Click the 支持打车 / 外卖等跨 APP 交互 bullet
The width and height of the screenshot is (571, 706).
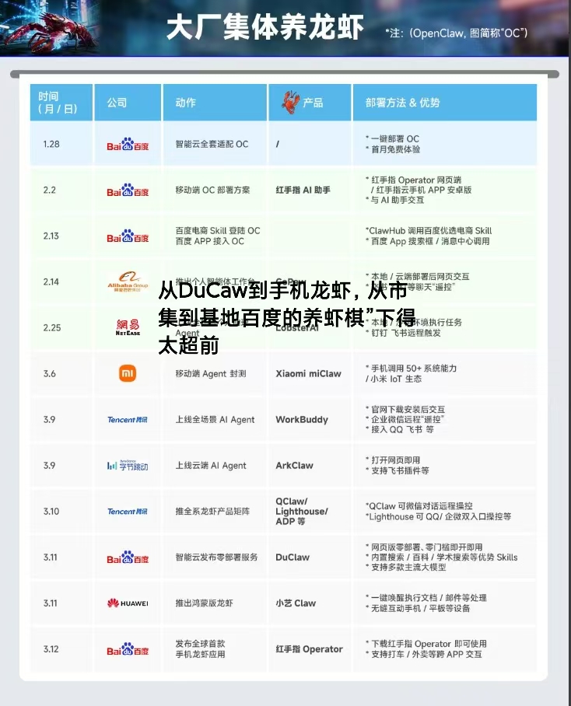[x=424, y=655]
